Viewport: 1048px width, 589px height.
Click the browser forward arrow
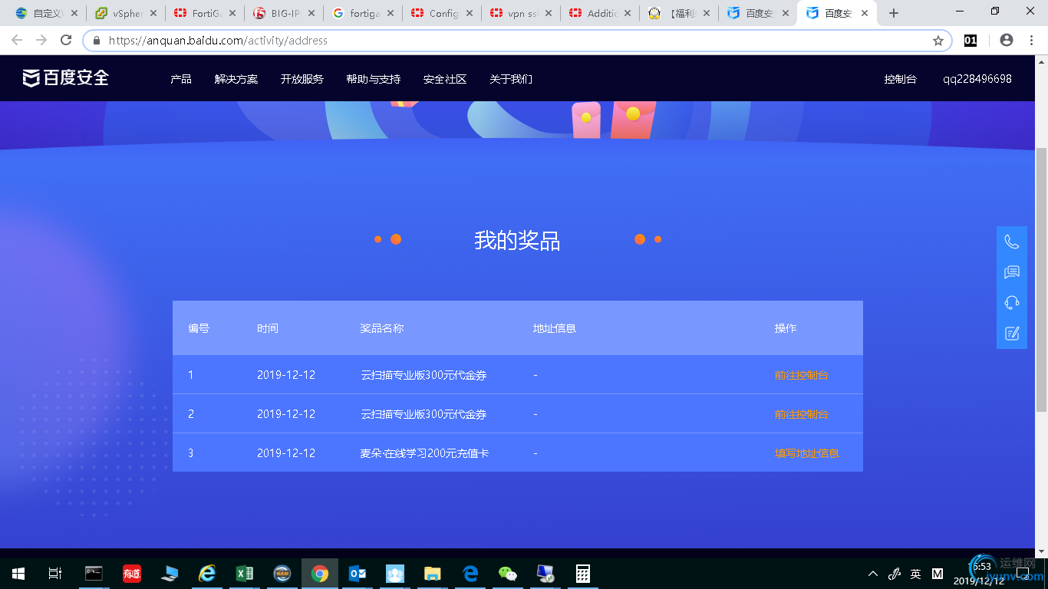41,41
